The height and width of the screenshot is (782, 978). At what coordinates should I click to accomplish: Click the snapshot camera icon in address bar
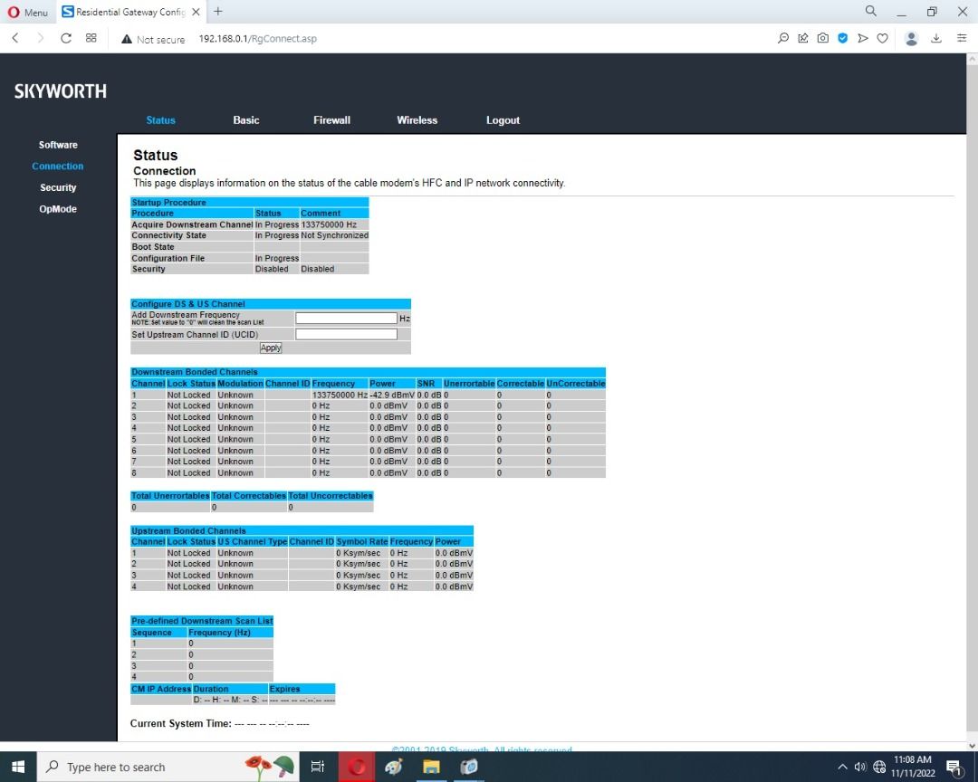point(823,38)
